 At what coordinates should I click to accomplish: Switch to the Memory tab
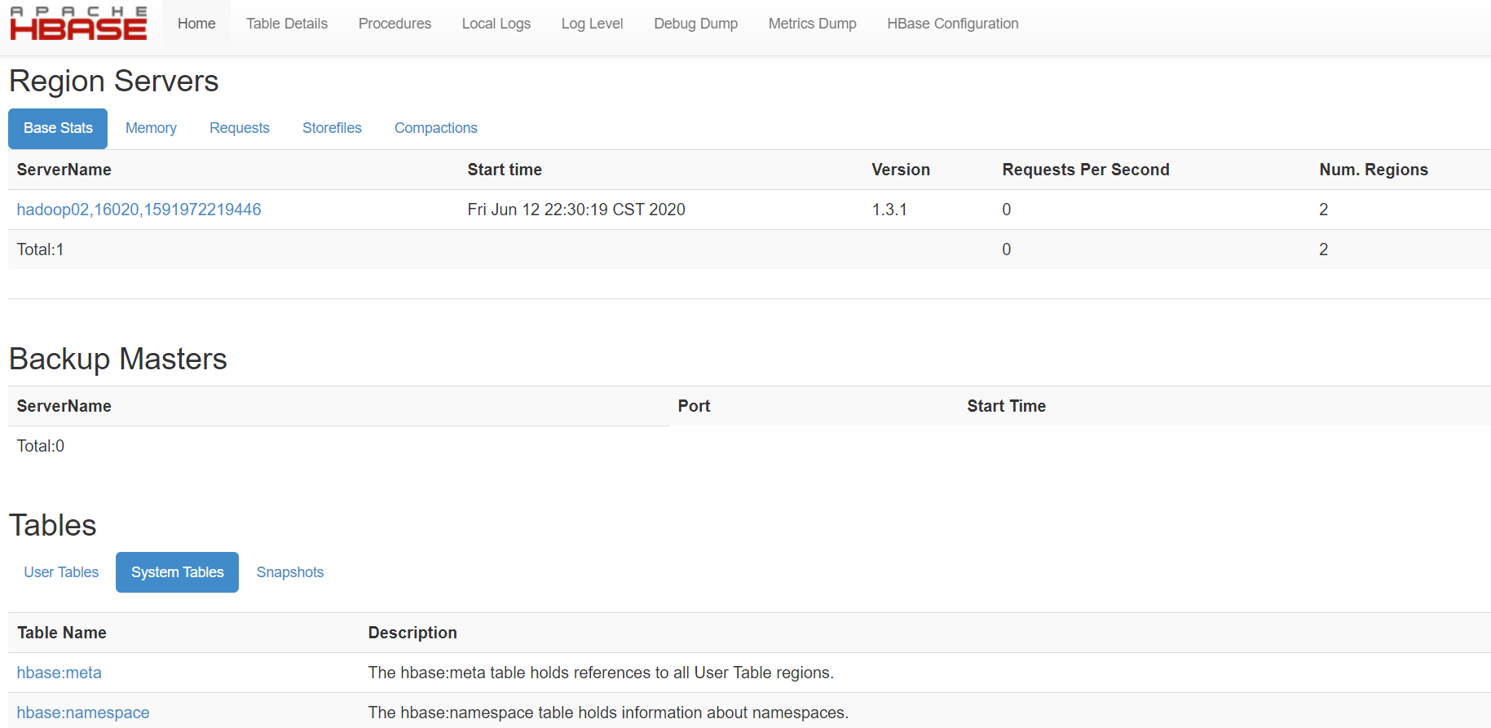(x=151, y=128)
